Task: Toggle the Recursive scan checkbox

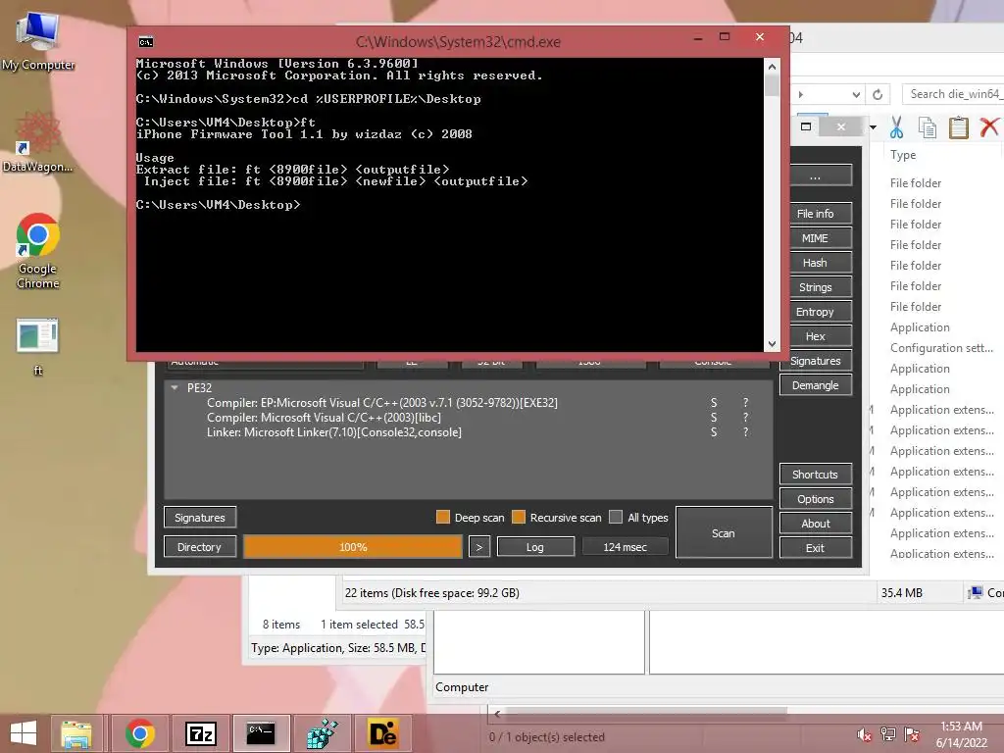Action: 519,518
